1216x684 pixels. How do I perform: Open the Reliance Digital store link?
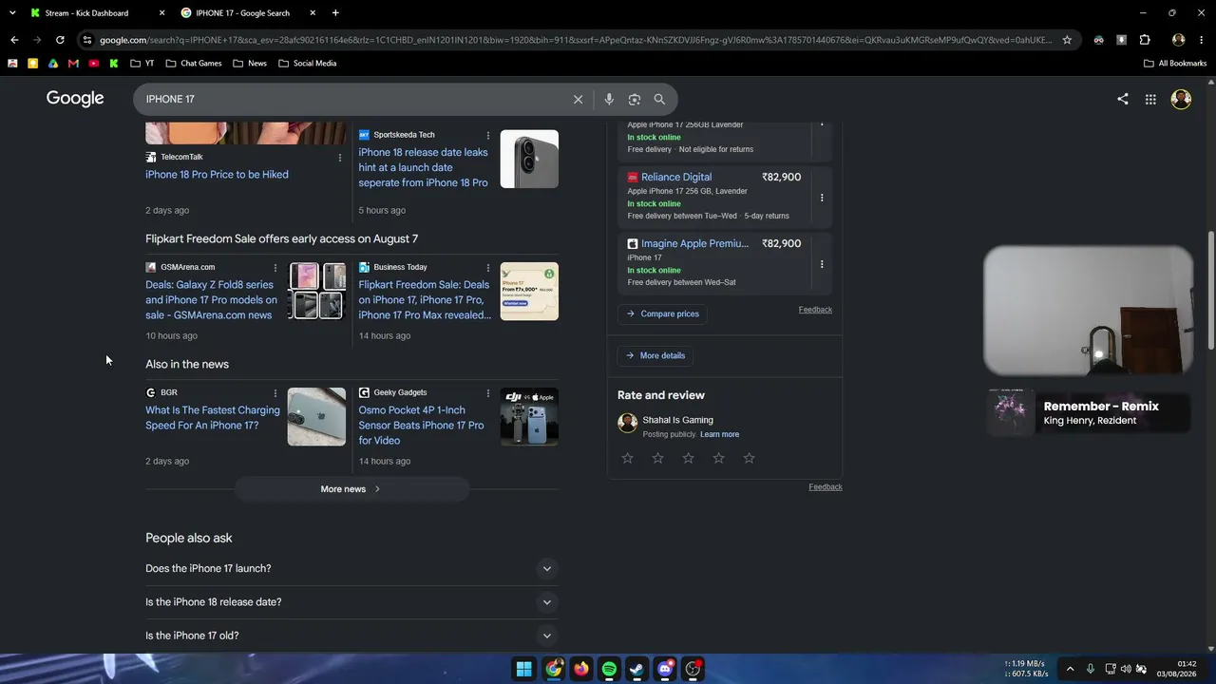[x=676, y=177]
